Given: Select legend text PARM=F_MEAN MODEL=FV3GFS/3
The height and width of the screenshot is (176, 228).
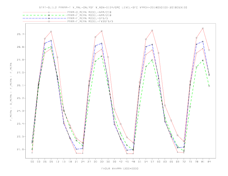Looking at the screenshot, I should coord(90,21).
